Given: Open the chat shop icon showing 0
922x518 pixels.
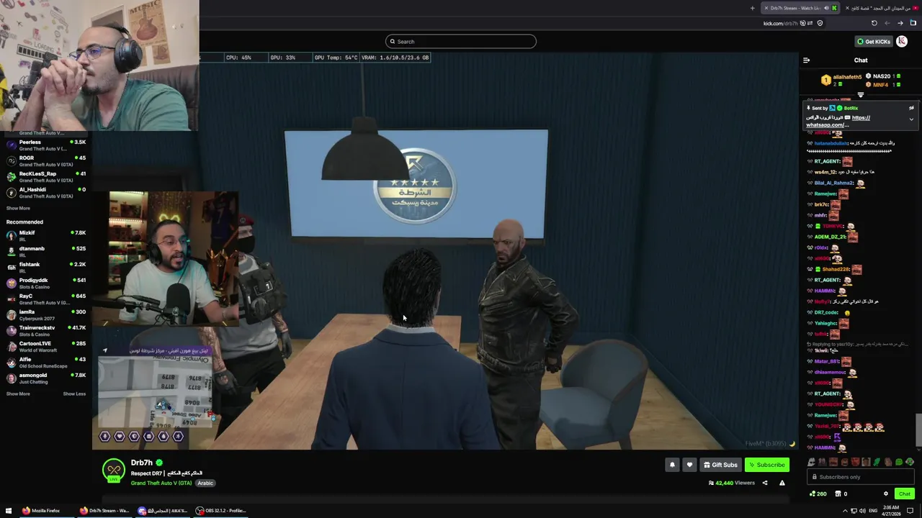Looking at the screenshot, I should pos(841,494).
